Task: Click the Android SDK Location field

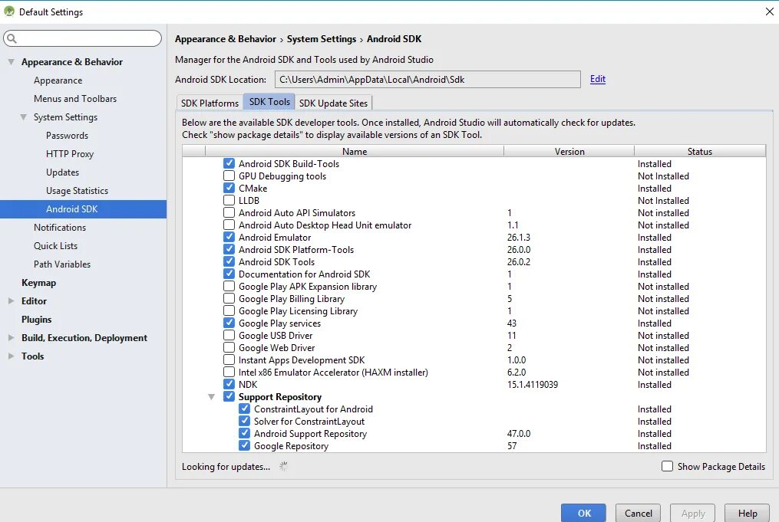Action: point(427,80)
